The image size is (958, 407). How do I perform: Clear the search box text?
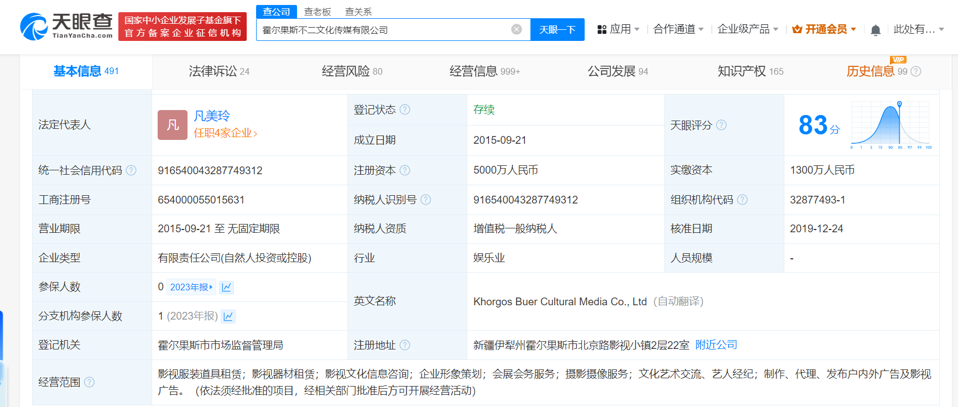pos(516,29)
